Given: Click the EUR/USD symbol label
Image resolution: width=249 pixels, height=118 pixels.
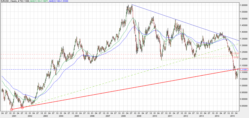Looking at the screenshot, I should pyautogui.click(x=5, y=1).
